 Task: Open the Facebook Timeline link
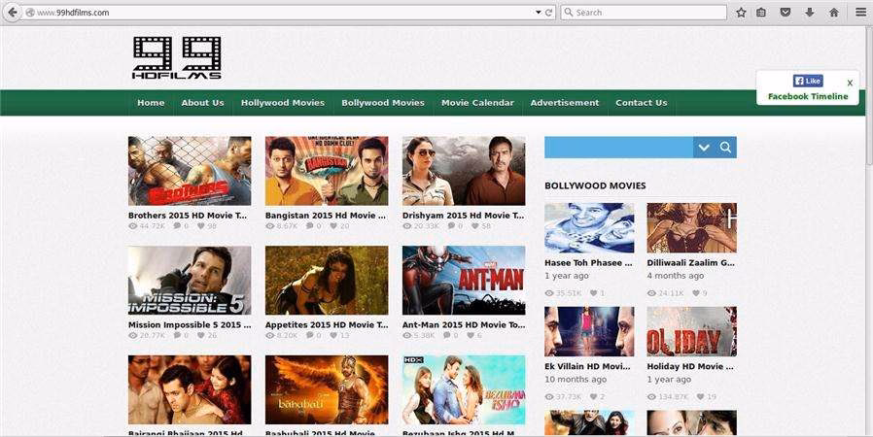pyautogui.click(x=808, y=96)
